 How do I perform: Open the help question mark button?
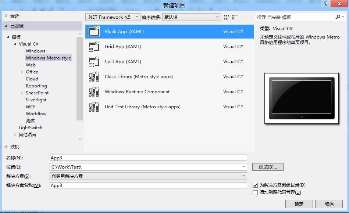(325, 4)
